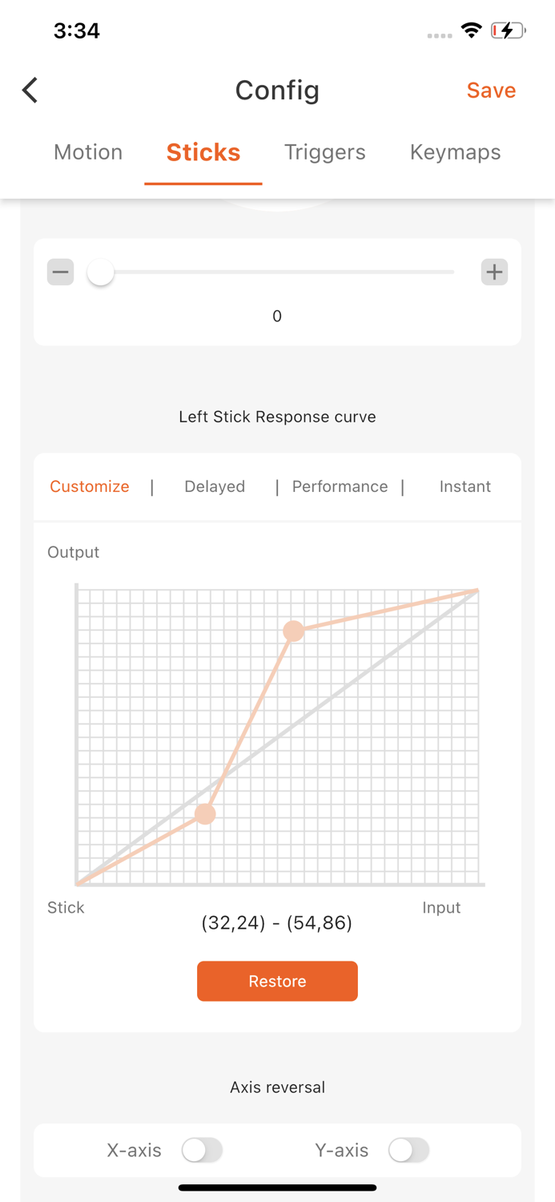Open the Triggers tab
This screenshot has width=555, height=1202.
coord(324,152)
